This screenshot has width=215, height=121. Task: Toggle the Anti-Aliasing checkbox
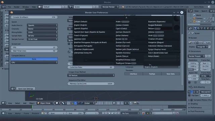click(192, 87)
